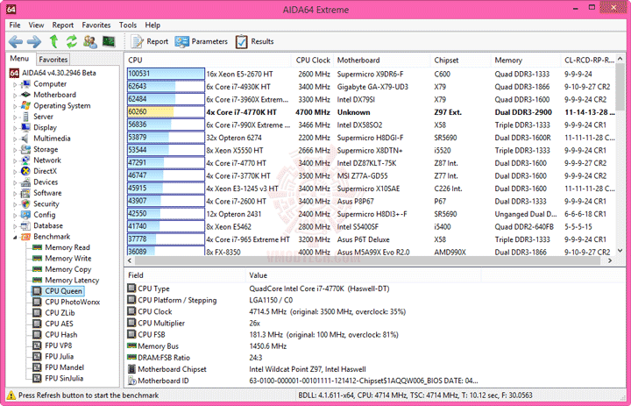Viewport: 631px width, 406px height.
Task: Open the File menu
Action: point(15,25)
